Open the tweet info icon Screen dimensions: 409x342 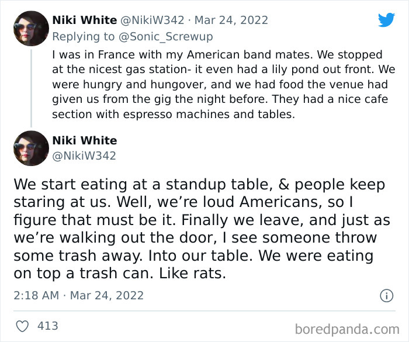tap(386, 296)
